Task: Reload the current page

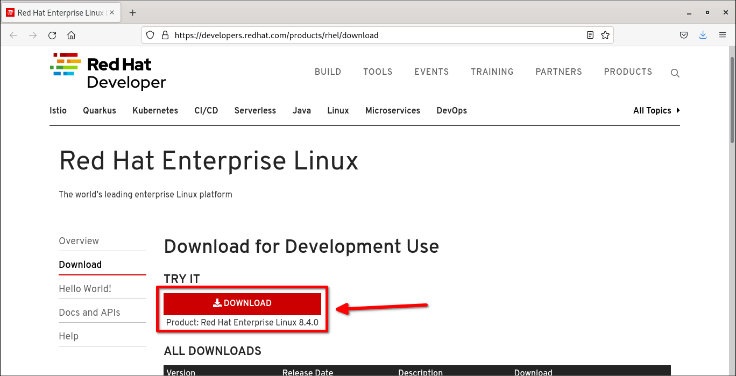Action: tap(52, 36)
